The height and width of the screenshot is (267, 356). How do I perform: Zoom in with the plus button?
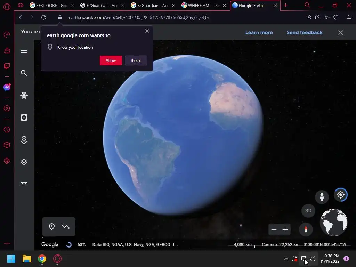point(285,229)
